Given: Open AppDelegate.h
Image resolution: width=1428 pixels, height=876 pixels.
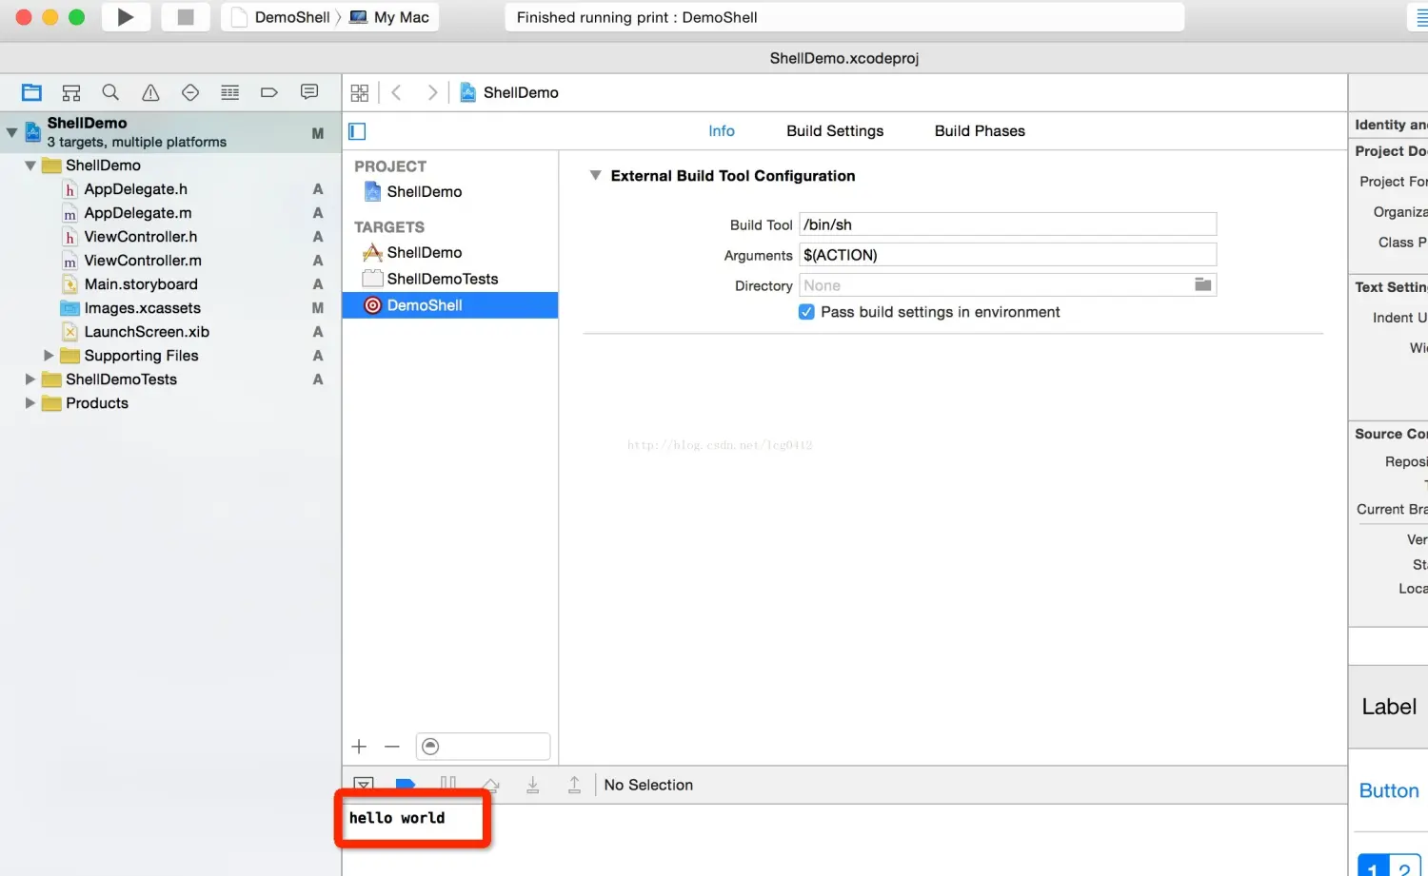Looking at the screenshot, I should [x=135, y=189].
